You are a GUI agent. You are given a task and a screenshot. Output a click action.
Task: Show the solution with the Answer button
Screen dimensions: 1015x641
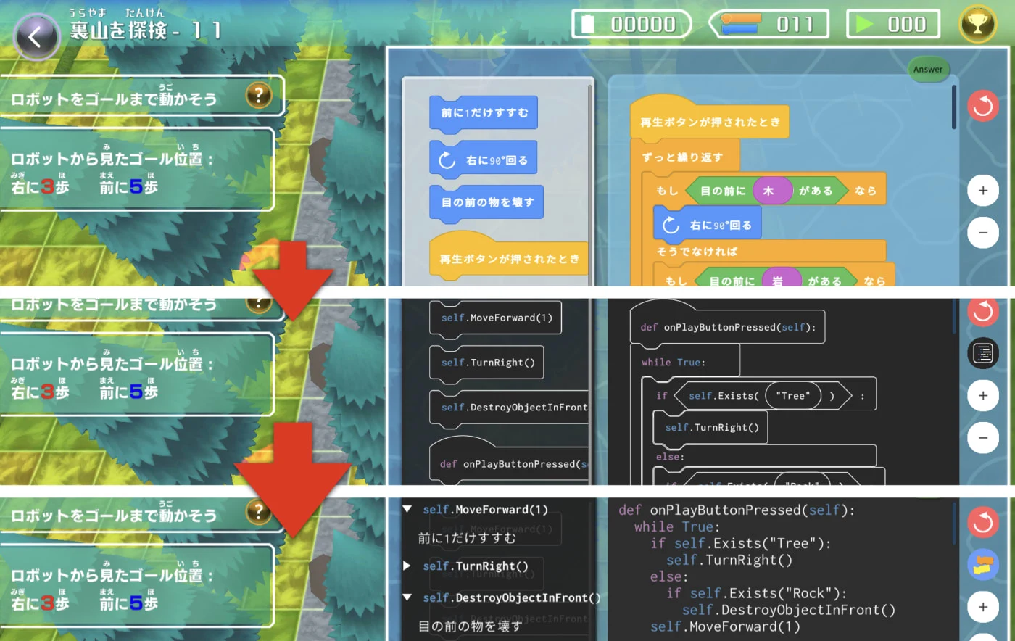pos(928,70)
